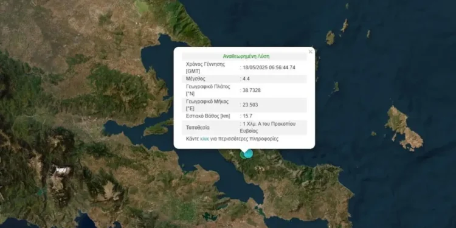The width and height of the screenshot is (456, 228).
Task: Click the Τοποθεσία row label
Action: (198, 128)
